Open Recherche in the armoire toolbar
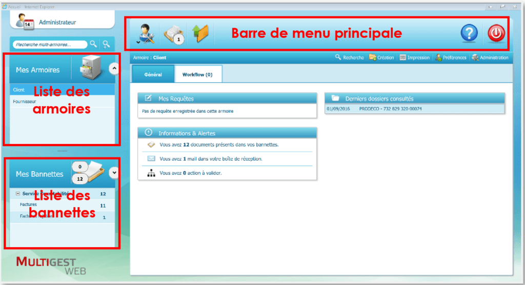Screen dimensions: 525x285 [x=350, y=57]
